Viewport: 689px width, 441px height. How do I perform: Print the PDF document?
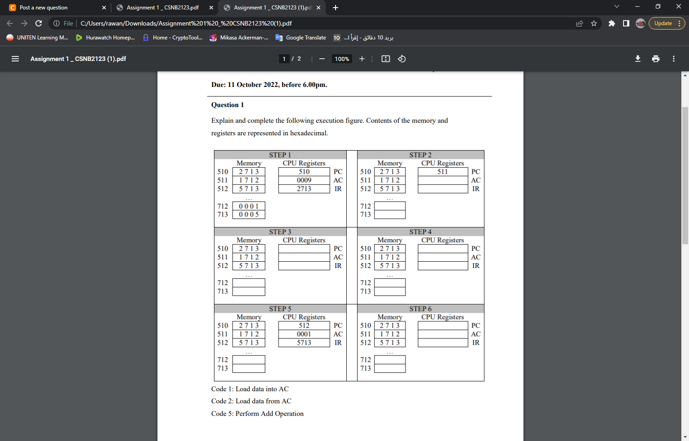[x=656, y=59]
